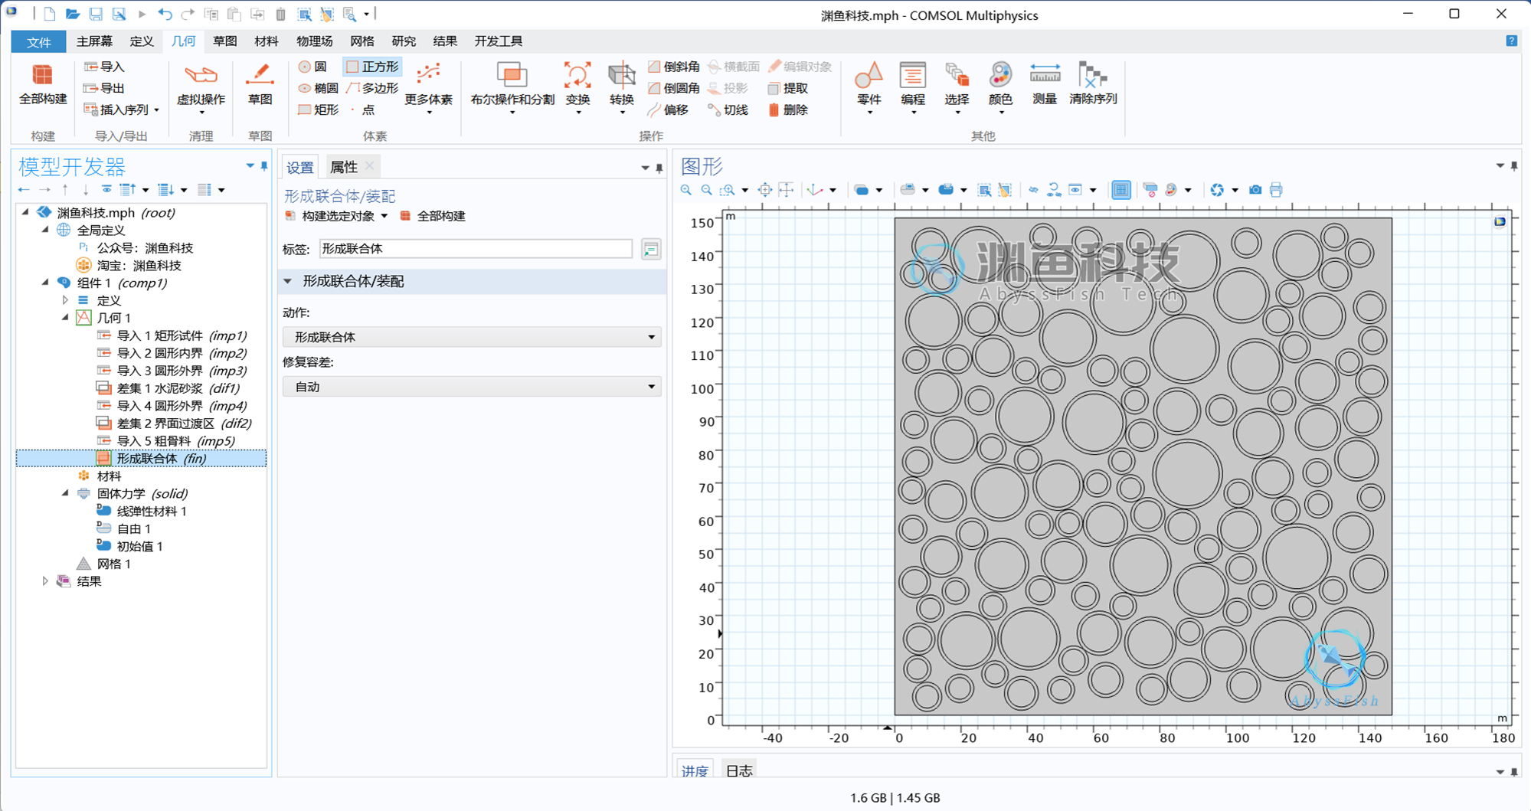Click the 提取 extract tool
The width and height of the screenshot is (1531, 811).
coord(788,89)
